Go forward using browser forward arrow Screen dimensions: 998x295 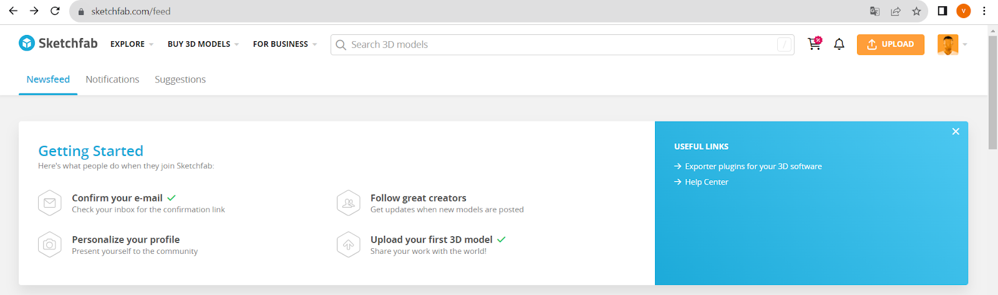tap(34, 11)
